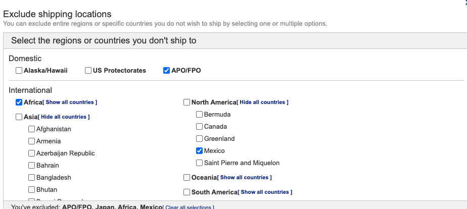The width and height of the screenshot is (467, 209).
Task: Check the Alaska/Hawaii checkbox
Action: coord(19,71)
